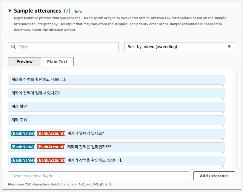This screenshot has width=243, height=192.
Task: Collapse the Sample utterances section triangle
Action: [10, 11]
